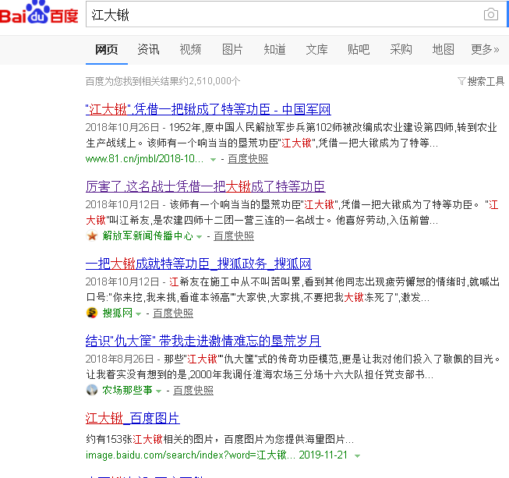
Task: Expand dropdown arrow beside 搜狐网
Action: coord(139,313)
